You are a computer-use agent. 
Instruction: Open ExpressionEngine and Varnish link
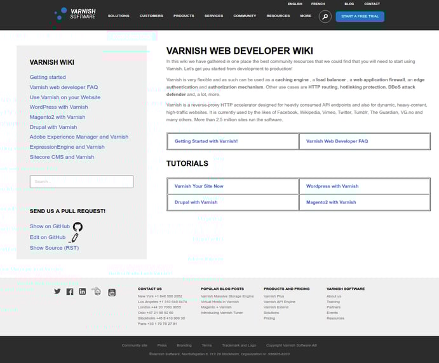pyautogui.click(x=67, y=147)
